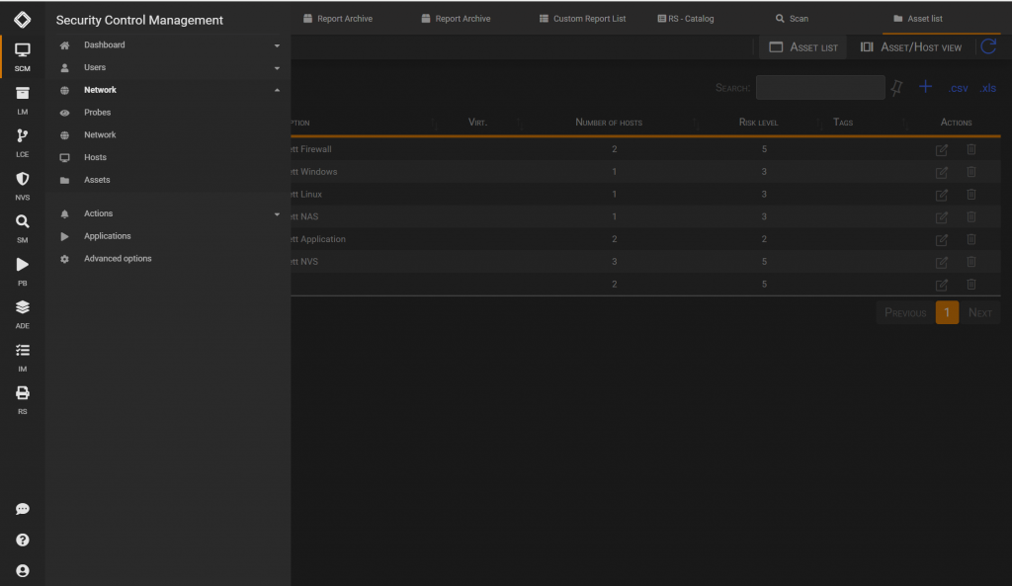
Task: Go to Next page
Action: pyautogui.click(x=979, y=313)
